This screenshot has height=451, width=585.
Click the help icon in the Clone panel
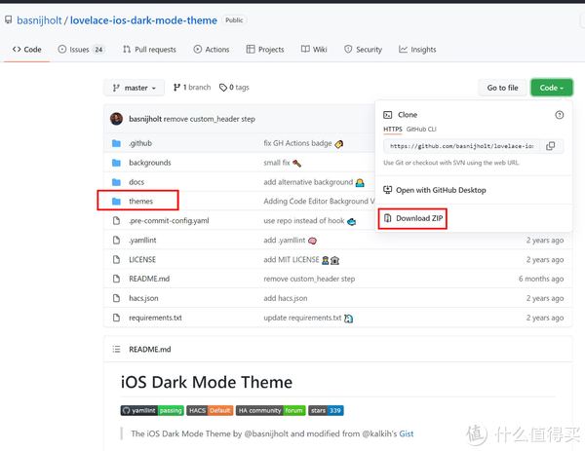559,115
